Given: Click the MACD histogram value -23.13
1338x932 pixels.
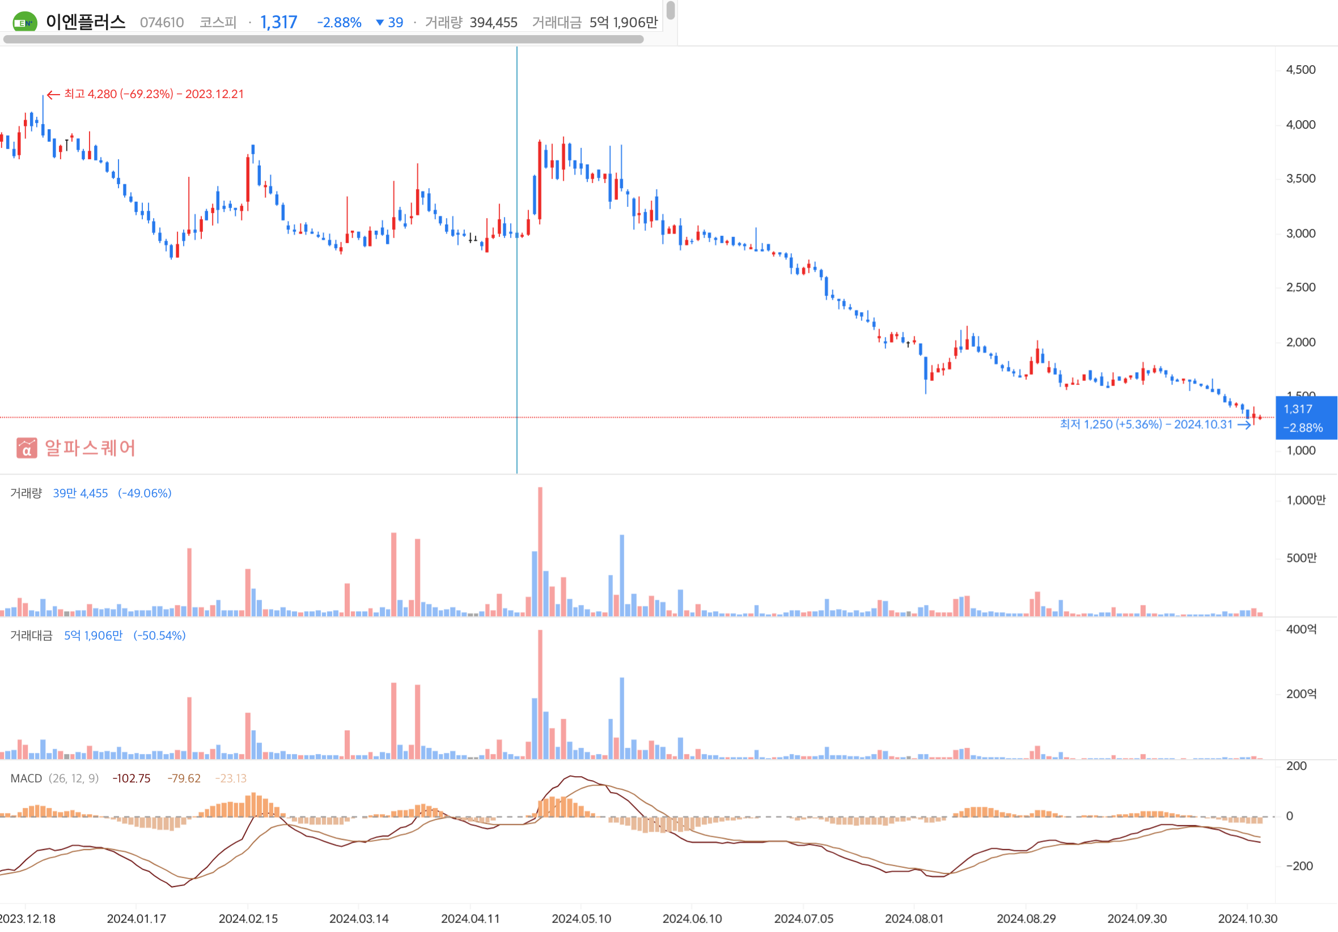Looking at the screenshot, I should pyautogui.click(x=231, y=778).
